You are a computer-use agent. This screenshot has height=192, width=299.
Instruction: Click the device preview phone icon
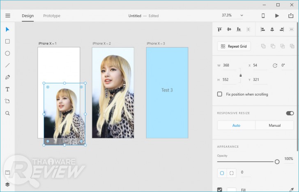(263, 16)
